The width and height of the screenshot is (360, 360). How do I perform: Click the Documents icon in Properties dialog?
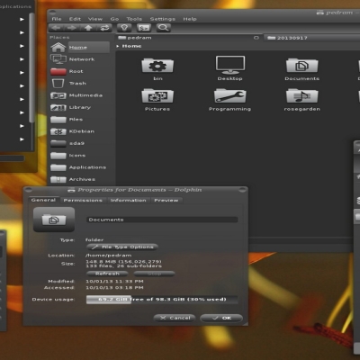[54, 220]
